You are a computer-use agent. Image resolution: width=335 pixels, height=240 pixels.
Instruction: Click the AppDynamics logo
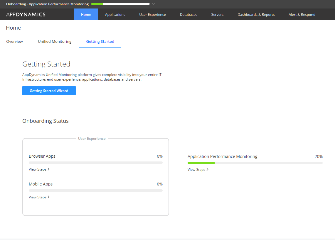[26, 15]
